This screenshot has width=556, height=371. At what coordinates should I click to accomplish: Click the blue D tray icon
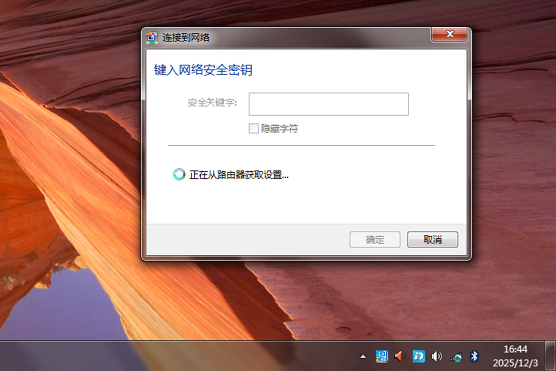pos(419,356)
